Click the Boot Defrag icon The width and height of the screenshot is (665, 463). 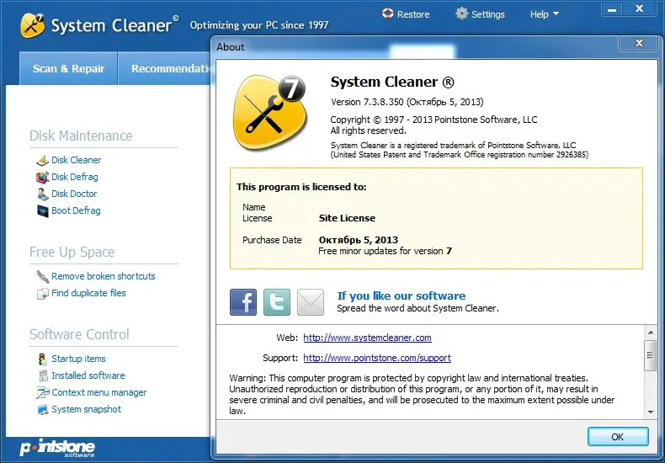click(42, 210)
